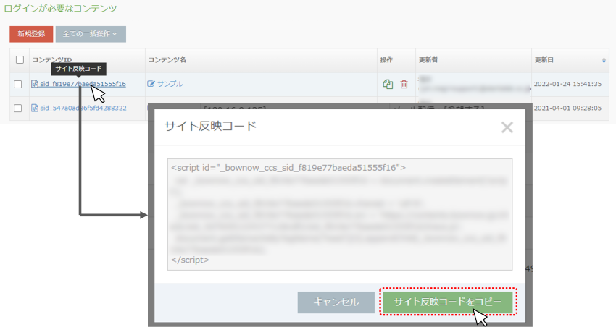Click the edit icon beside サンプル

pyautogui.click(x=151, y=83)
